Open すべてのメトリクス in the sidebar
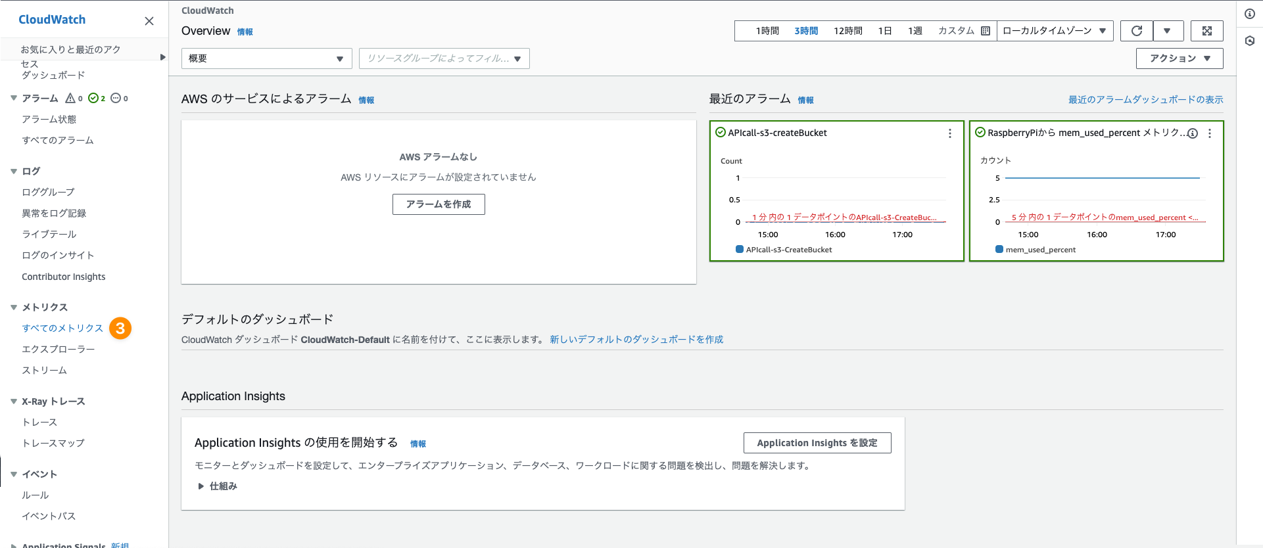The width and height of the screenshot is (1263, 548). coord(62,328)
